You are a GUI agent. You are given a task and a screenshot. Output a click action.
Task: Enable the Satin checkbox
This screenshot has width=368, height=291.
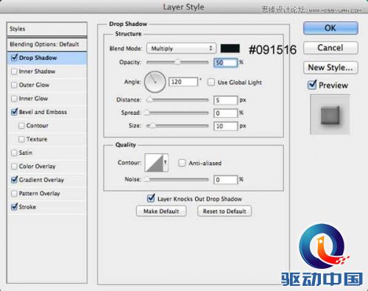point(14,152)
